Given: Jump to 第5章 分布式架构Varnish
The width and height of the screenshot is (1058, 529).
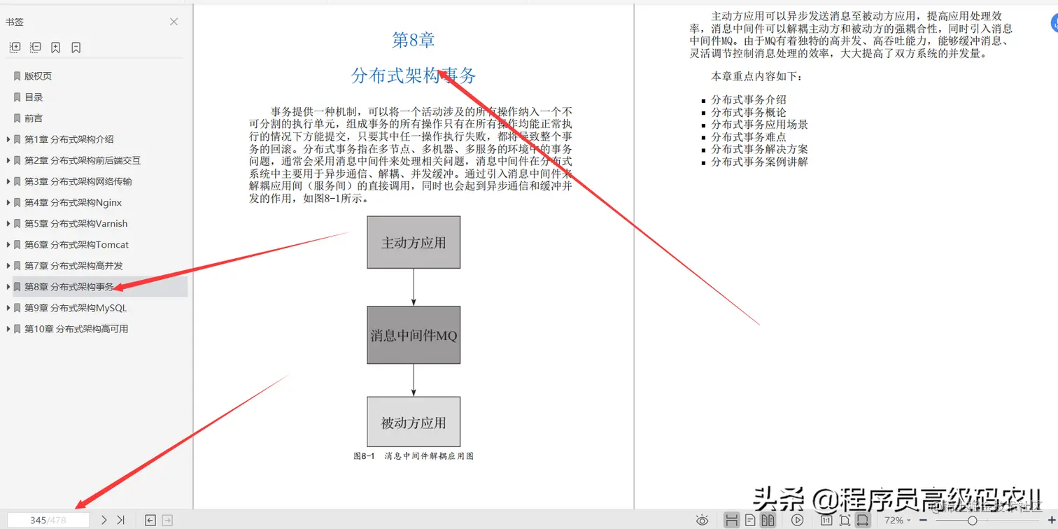Looking at the screenshot, I should [76, 223].
